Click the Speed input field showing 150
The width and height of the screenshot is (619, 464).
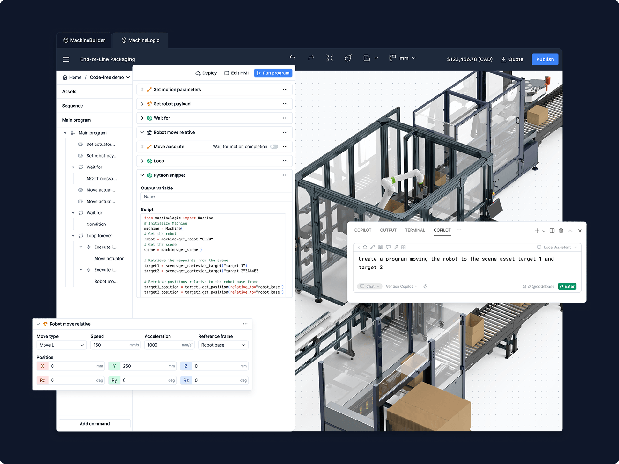tap(116, 345)
